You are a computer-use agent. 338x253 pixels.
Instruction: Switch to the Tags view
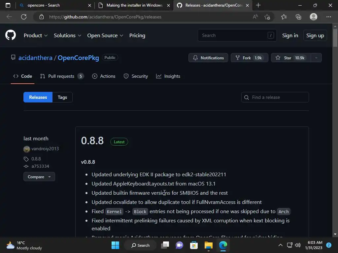tap(62, 97)
